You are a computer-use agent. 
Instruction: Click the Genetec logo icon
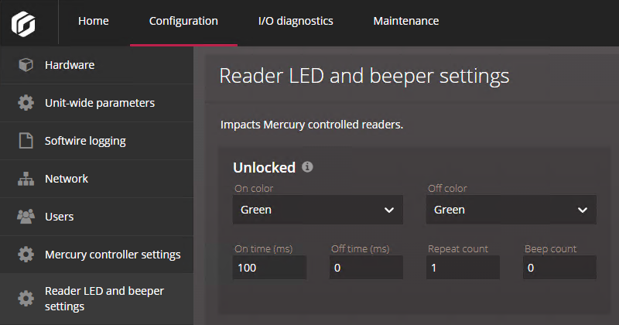24,22
